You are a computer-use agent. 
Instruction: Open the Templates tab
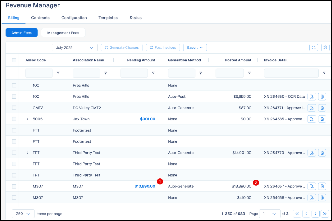tap(108, 18)
